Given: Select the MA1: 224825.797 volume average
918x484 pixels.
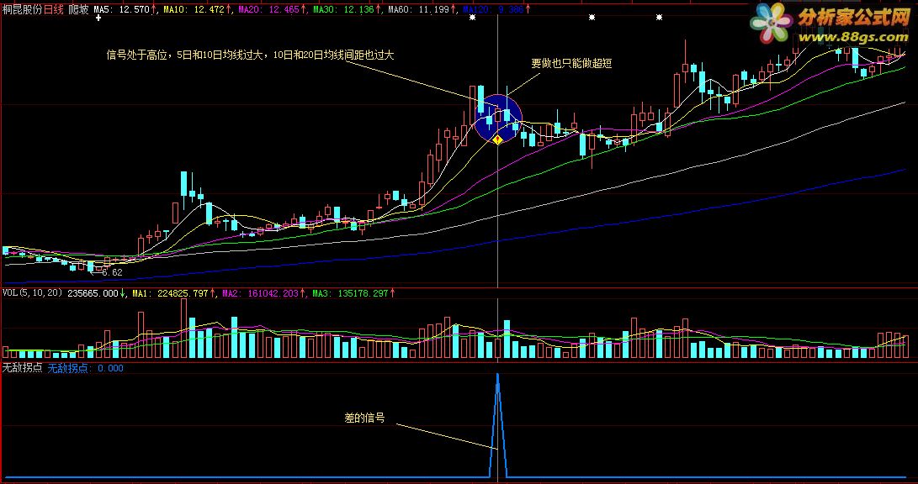Looking at the screenshot, I should pyautogui.click(x=170, y=293).
